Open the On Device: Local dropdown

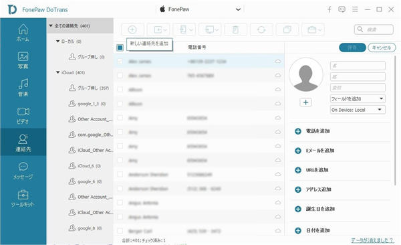358,110
